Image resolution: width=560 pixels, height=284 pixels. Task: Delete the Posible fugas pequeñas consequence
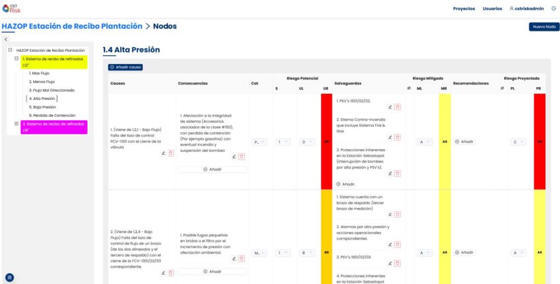(x=242, y=259)
